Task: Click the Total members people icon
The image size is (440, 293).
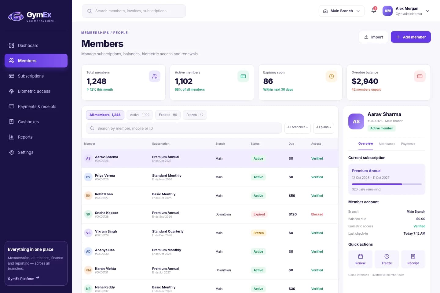Action: pos(155,76)
